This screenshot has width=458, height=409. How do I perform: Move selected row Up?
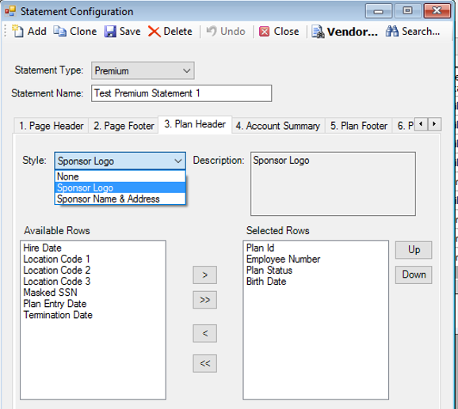[414, 250]
